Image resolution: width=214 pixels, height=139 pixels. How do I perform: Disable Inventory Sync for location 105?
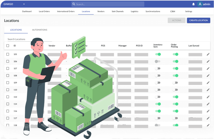click(x=158, y=54)
